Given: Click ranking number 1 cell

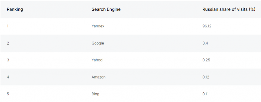Looking at the screenshot, I should point(8,26).
